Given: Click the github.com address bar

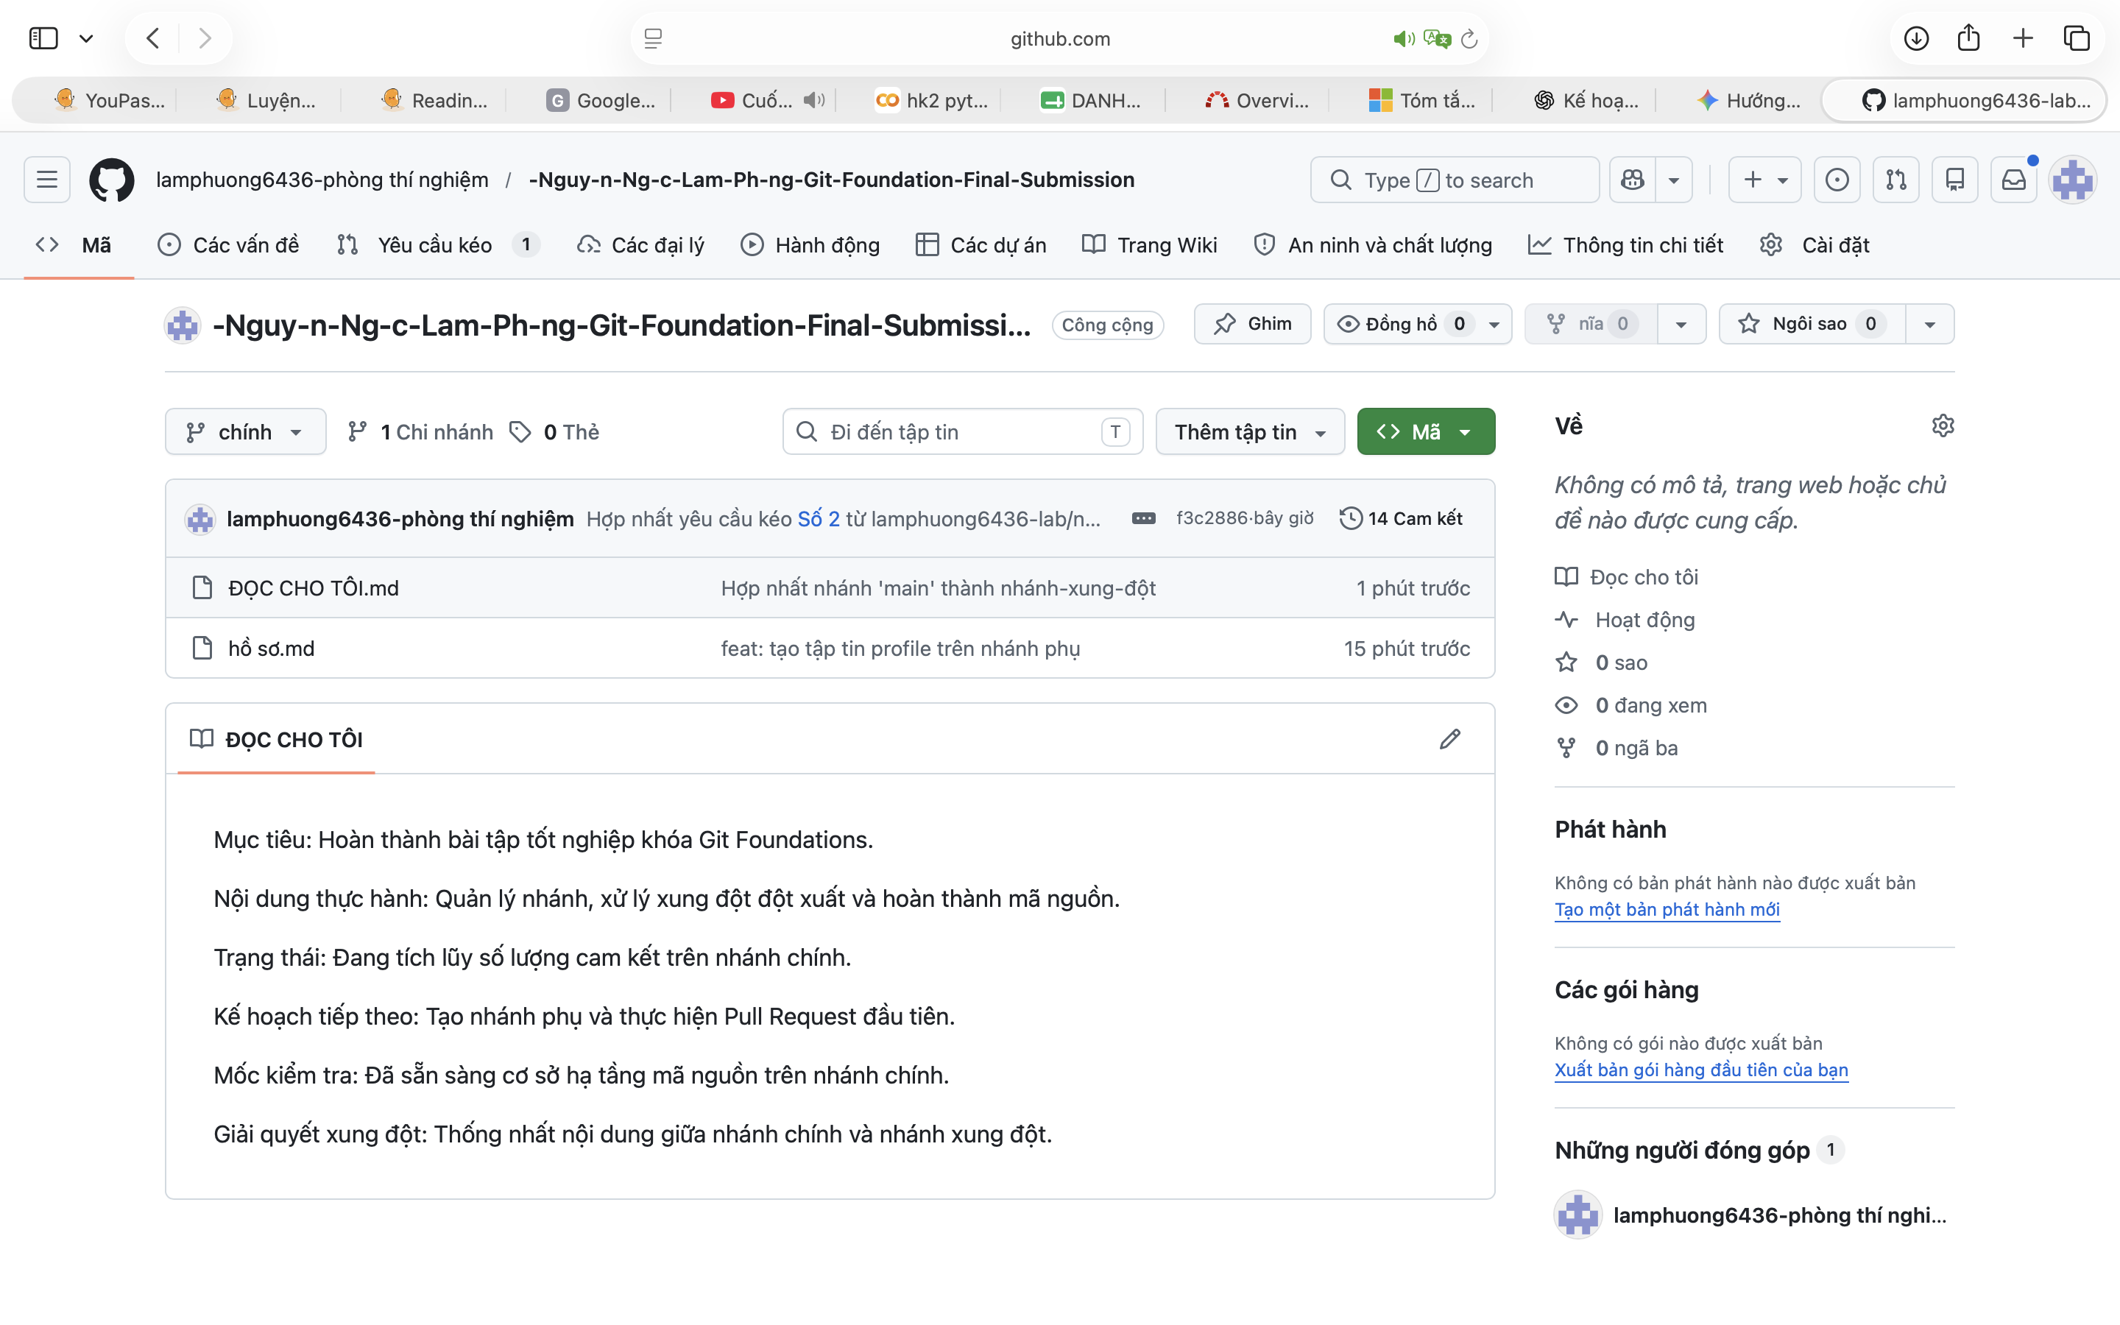Looking at the screenshot, I should click(1060, 38).
